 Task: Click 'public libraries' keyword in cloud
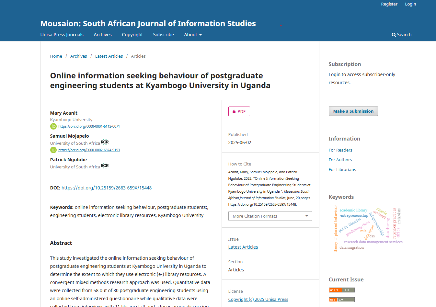350,225
